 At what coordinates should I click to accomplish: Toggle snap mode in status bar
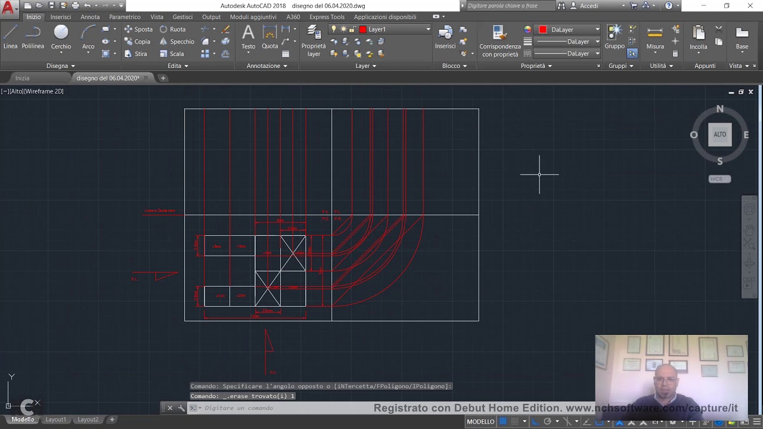coord(514,421)
